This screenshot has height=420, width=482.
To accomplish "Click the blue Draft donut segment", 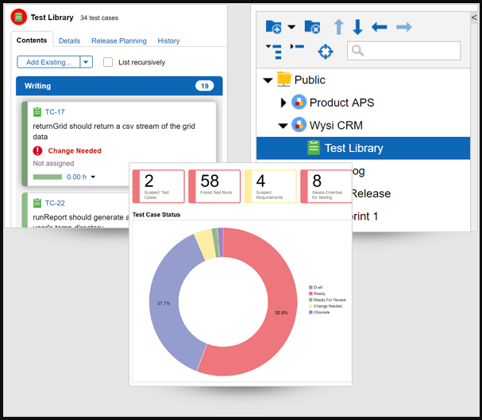I will [x=164, y=303].
